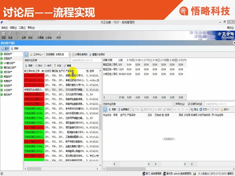Viewport: 235px width, 176px height.
Task: Open the 公告板 bulletin board icon
Action: [48, 35]
